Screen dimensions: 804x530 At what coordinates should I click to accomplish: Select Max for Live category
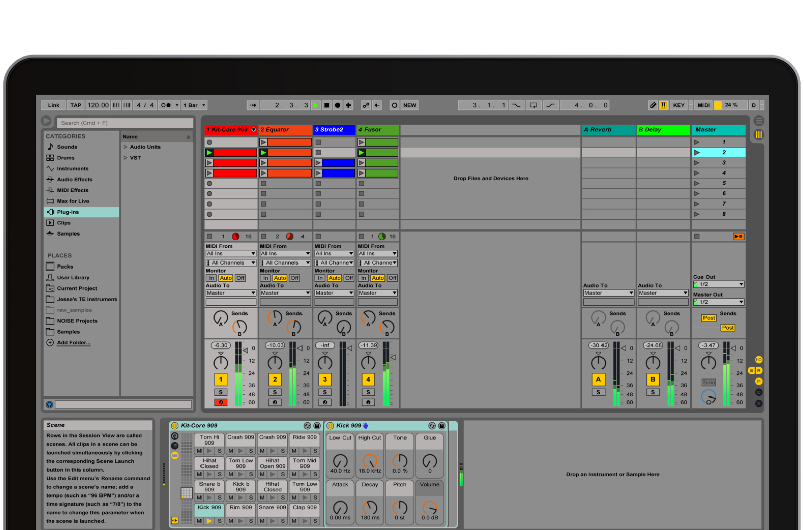(73, 201)
